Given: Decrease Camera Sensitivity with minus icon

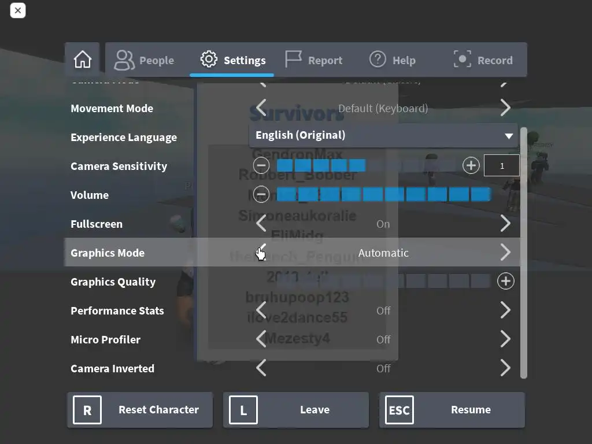Looking at the screenshot, I should tap(261, 165).
